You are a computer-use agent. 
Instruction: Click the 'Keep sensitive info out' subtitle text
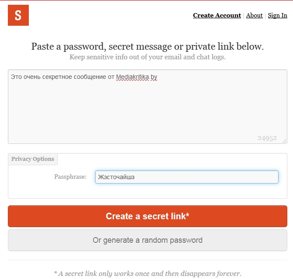click(148, 57)
